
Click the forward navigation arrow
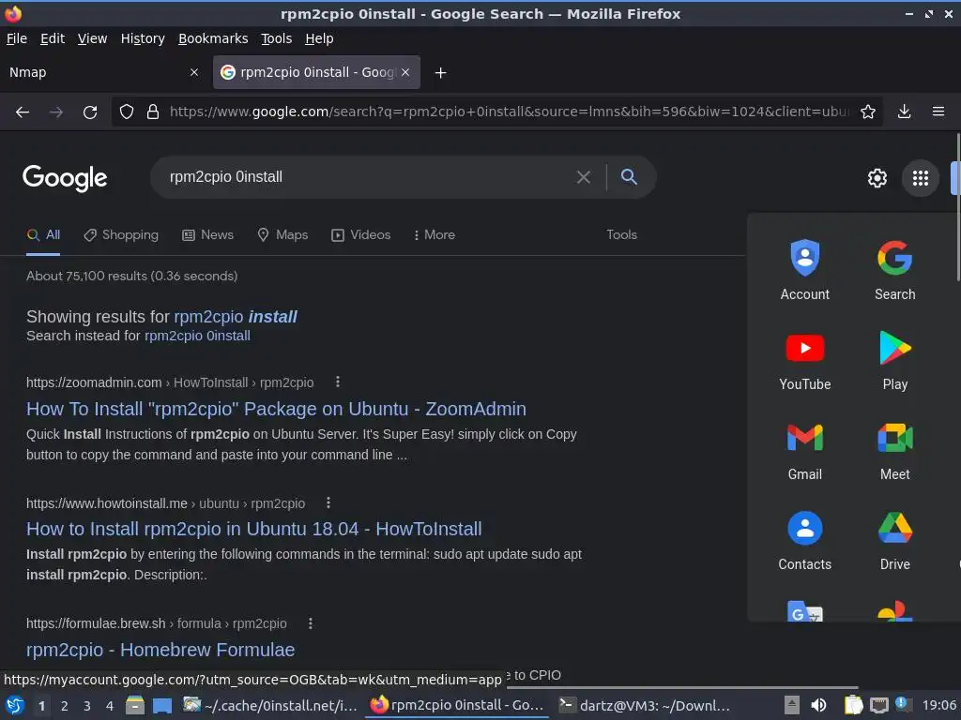(x=56, y=112)
